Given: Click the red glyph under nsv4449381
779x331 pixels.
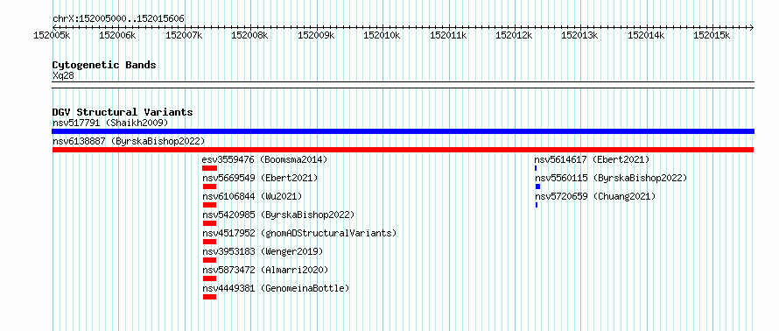Looking at the screenshot, I should click(210, 297).
